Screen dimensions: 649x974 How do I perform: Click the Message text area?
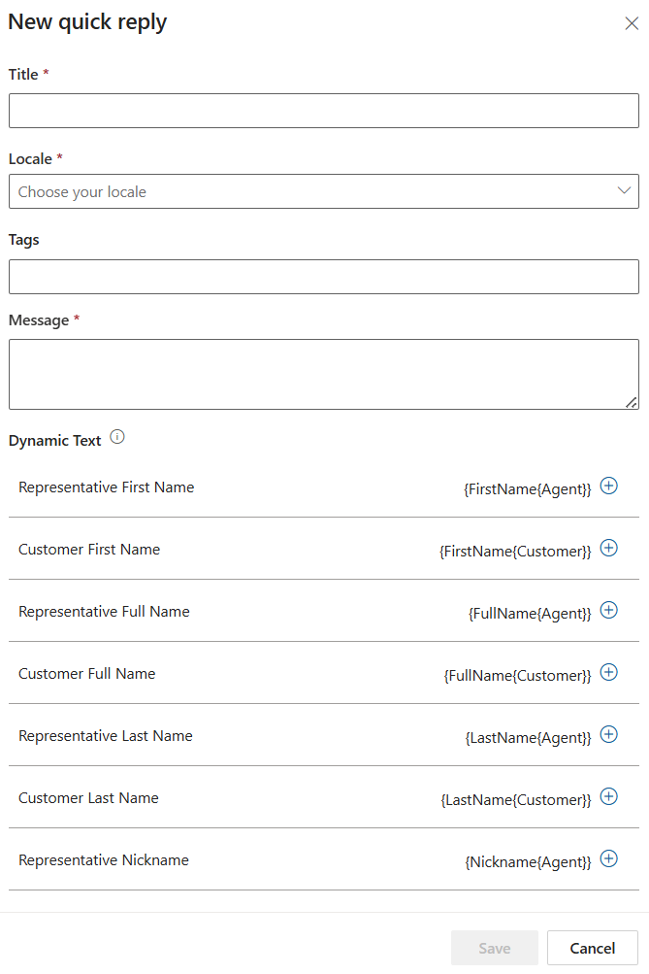point(324,373)
